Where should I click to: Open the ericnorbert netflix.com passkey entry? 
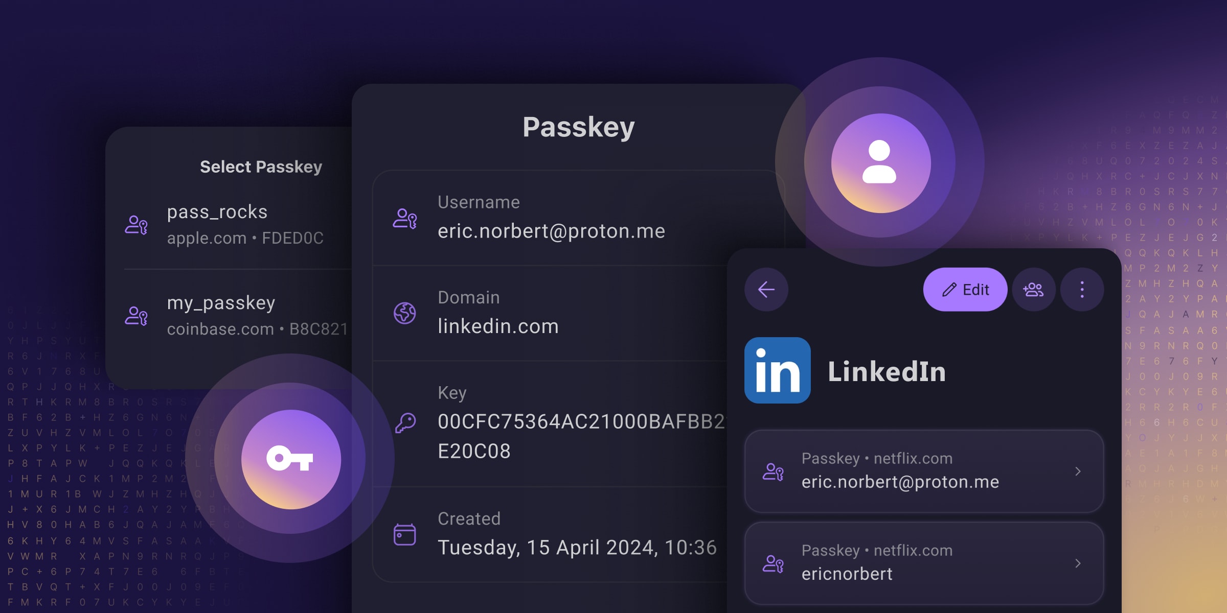(x=924, y=563)
